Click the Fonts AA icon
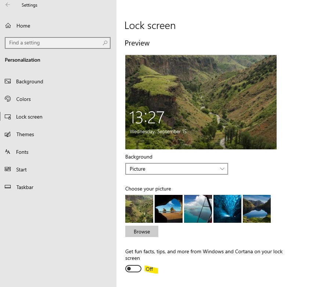313x287 pixels. tap(8, 152)
